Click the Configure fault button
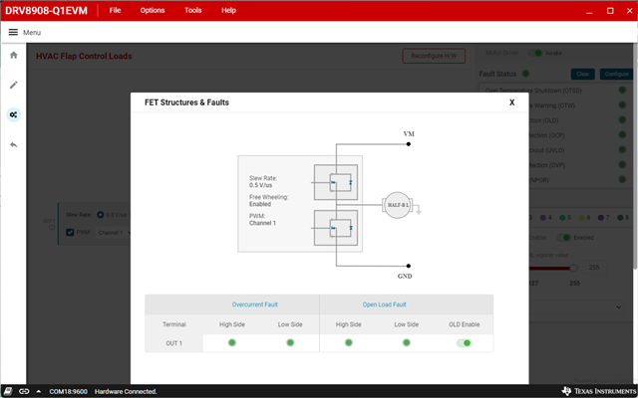The image size is (638, 398). coord(616,74)
